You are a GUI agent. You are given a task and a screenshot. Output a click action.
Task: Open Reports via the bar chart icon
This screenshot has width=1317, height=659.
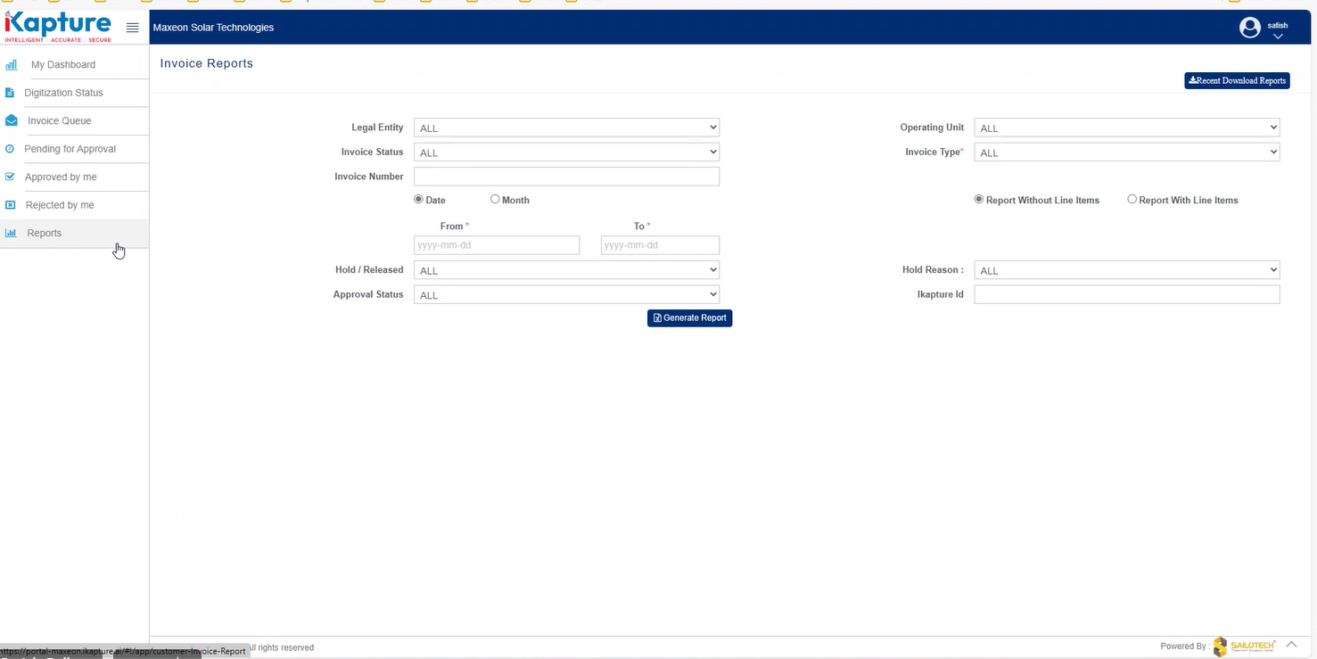11,233
